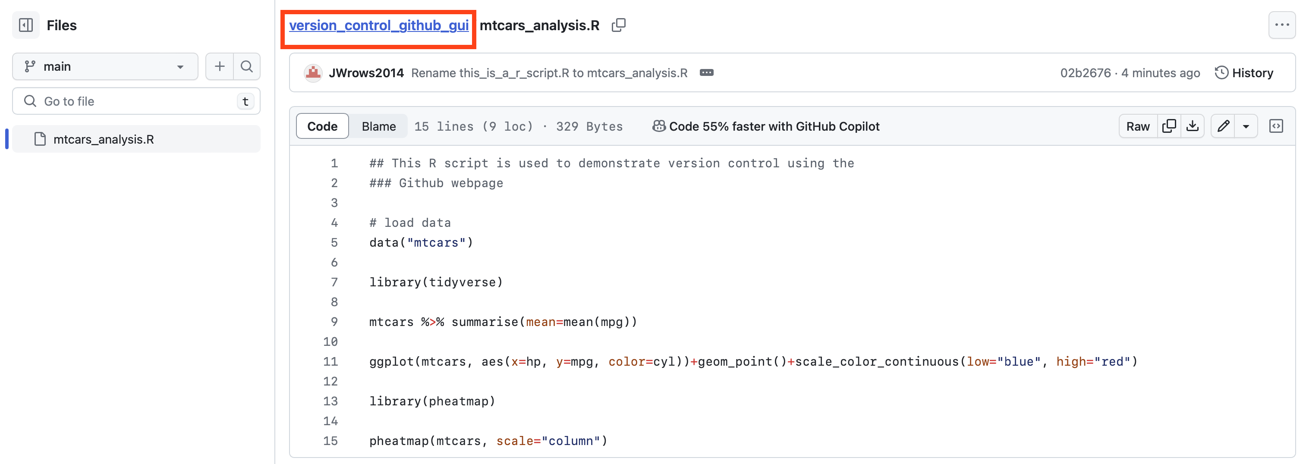The height and width of the screenshot is (464, 1303).
Task: Click the Raw button
Action: (1138, 126)
